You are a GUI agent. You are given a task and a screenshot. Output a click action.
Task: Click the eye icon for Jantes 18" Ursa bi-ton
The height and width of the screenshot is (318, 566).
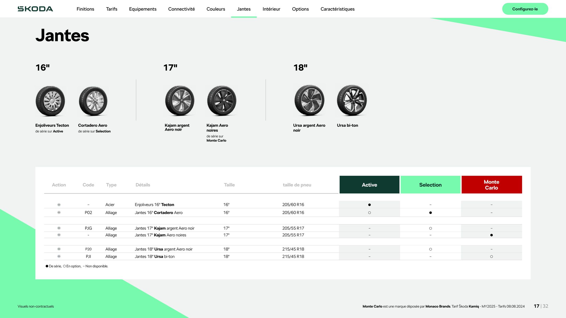59,256
